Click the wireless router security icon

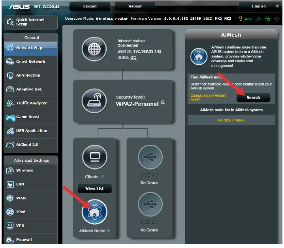(x=94, y=101)
